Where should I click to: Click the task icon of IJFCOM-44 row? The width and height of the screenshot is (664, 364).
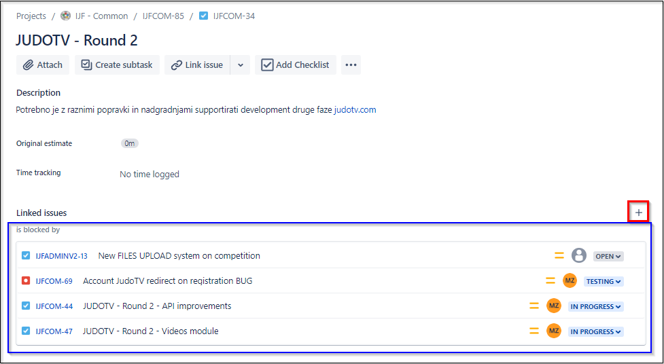(x=26, y=306)
